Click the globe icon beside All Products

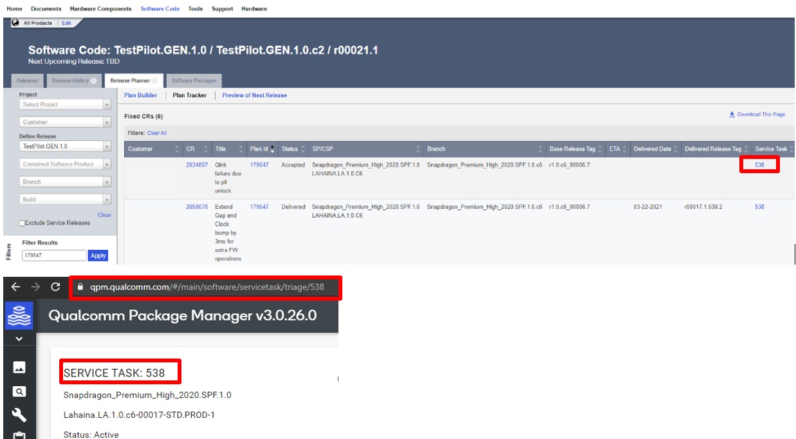coord(15,23)
